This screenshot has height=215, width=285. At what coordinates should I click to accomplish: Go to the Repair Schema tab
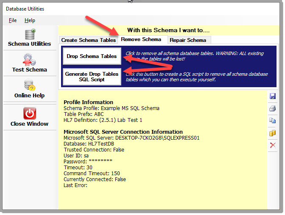(x=188, y=40)
